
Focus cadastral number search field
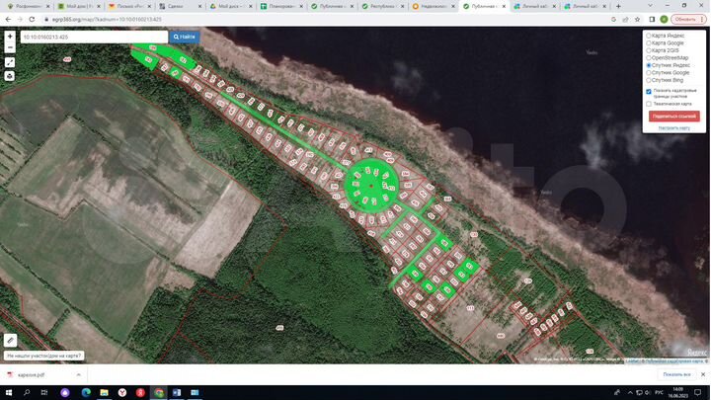94,37
